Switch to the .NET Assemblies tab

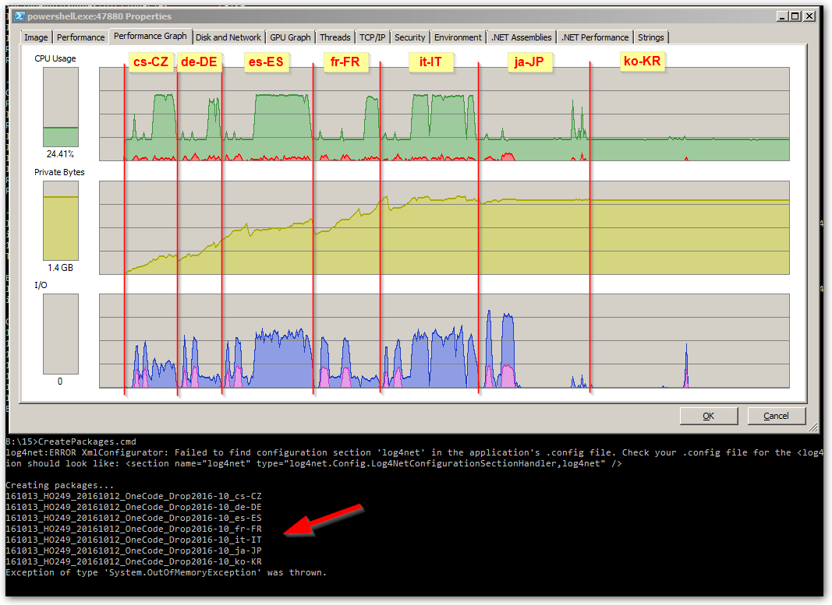point(521,37)
